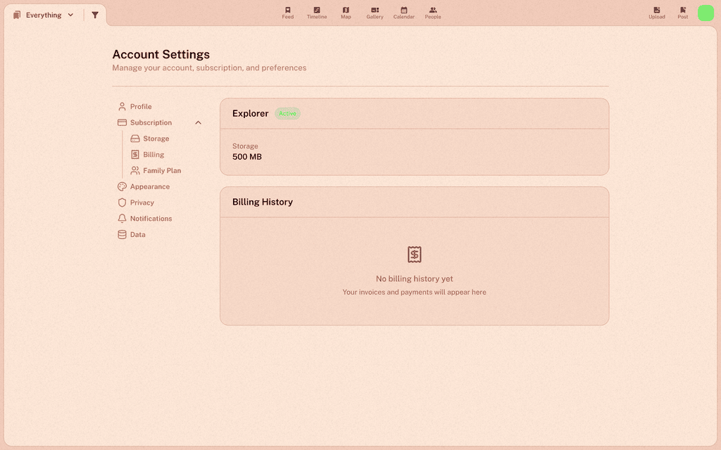
Task: Select the Subscription settings item
Action: coord(151,122)
